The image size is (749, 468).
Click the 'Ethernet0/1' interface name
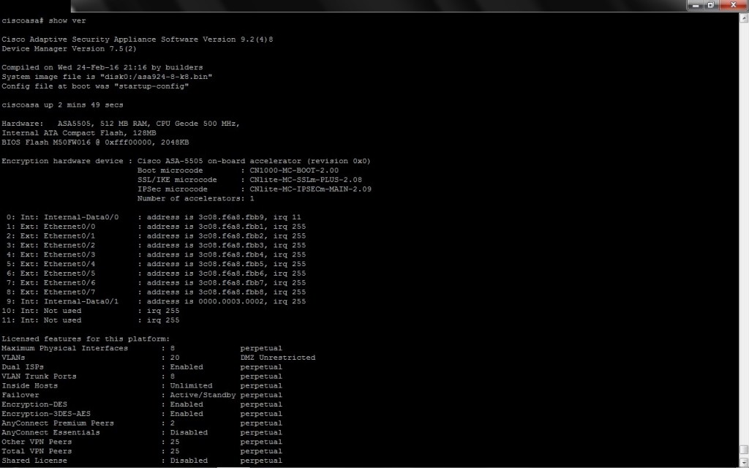(69, 236)
